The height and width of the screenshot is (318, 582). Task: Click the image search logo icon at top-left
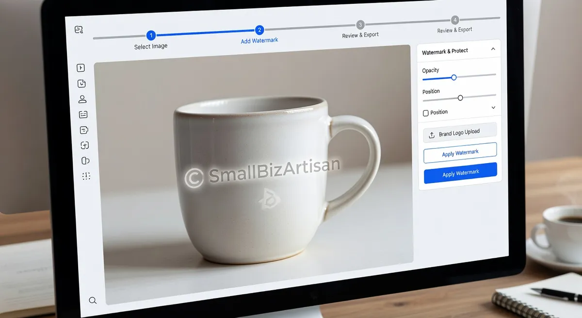(79, 30)
